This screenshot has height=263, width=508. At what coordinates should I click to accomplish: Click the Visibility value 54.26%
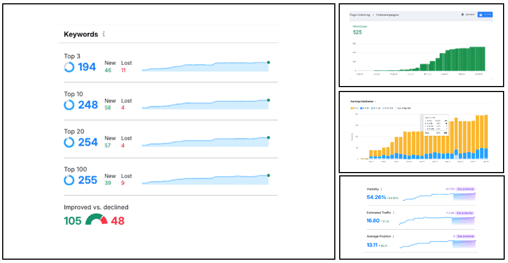coord(376,197)
